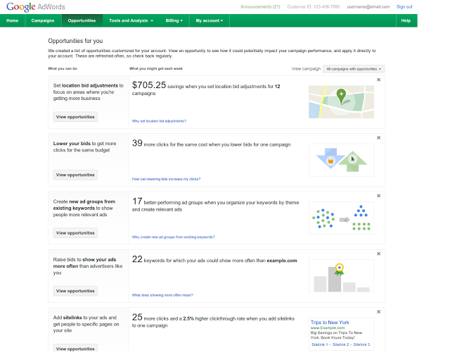The width and height of the screenshot is (450, 355).
Task: Open 'How can lowering bids increase my clicks?' link
Action: (166, 179)
